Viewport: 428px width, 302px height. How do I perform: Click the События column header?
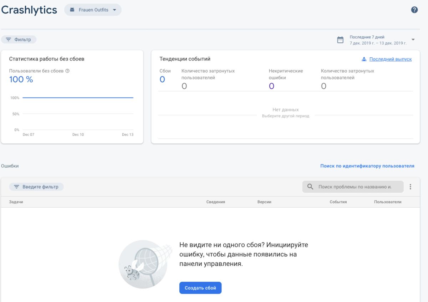[x=338, y=202]
